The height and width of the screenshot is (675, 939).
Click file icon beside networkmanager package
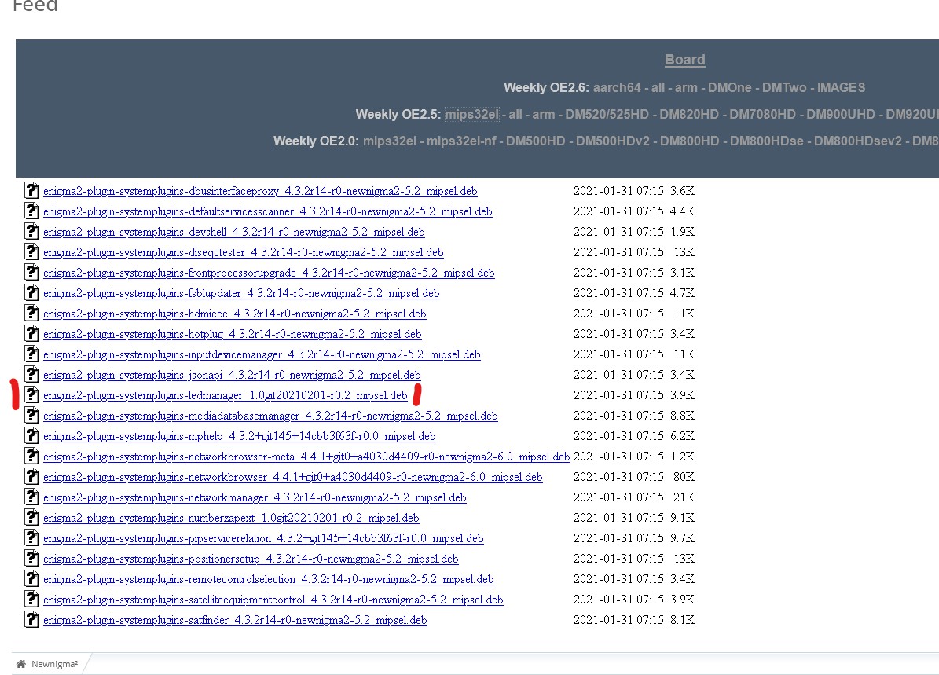click(x=31, y=497)
